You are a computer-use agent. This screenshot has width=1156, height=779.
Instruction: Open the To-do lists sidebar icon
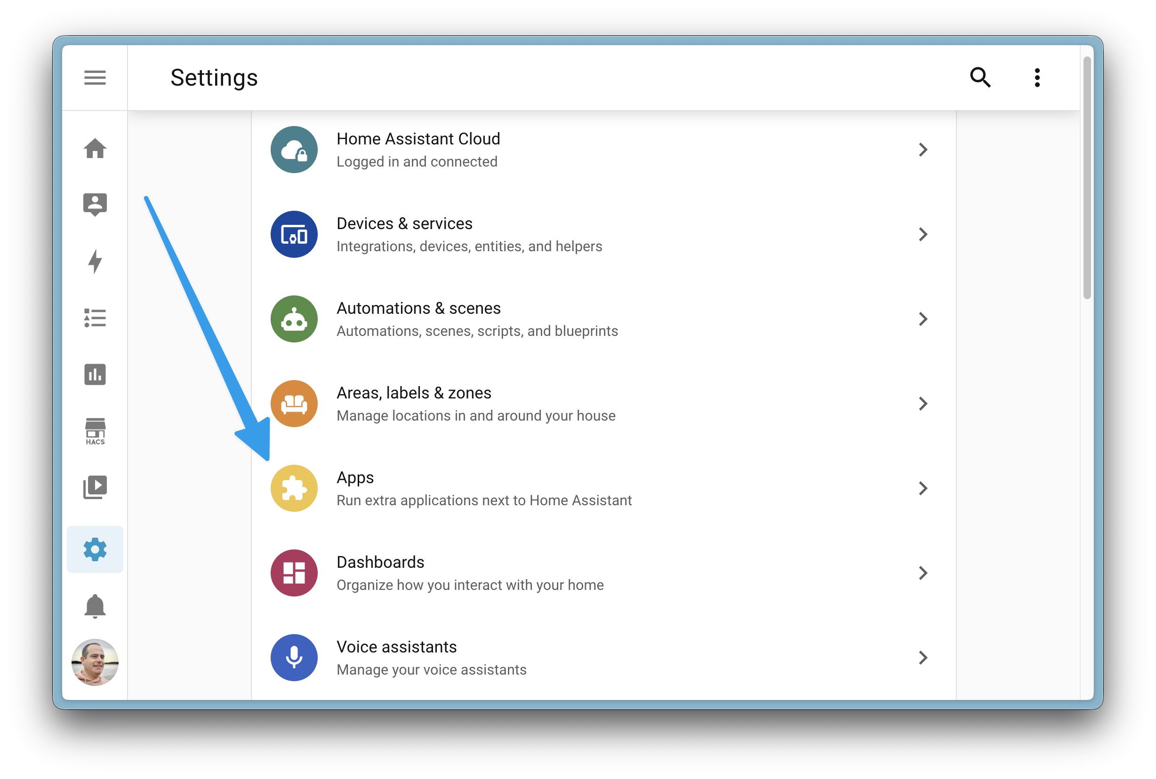[x=95, y=318]
